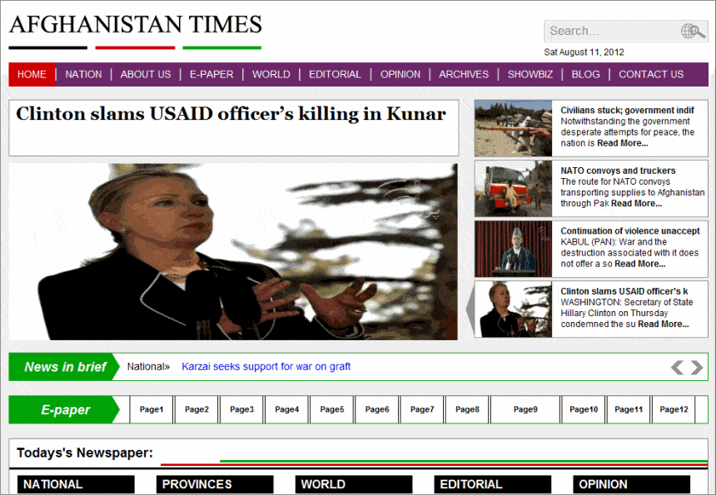
Task: Open NATO convoys truck thumbnail
Action: pyautogui.click(x=513, y=188)
